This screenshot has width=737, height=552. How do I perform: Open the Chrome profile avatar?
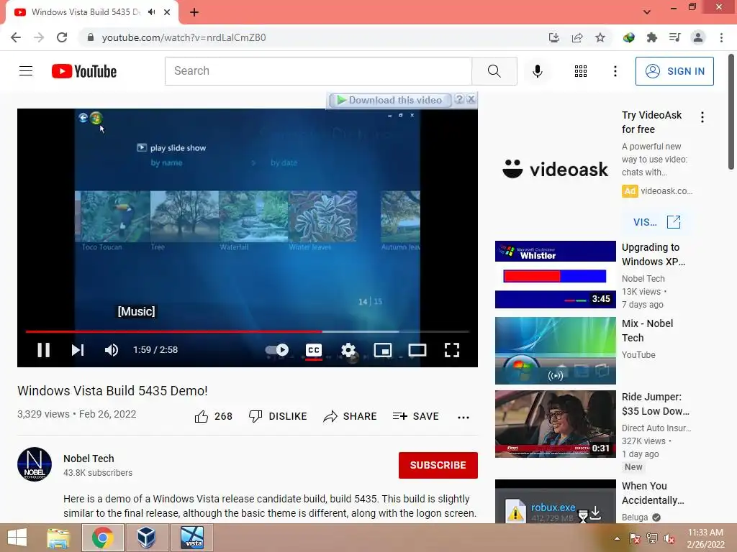pyautogui.click(x=698, y=37)
